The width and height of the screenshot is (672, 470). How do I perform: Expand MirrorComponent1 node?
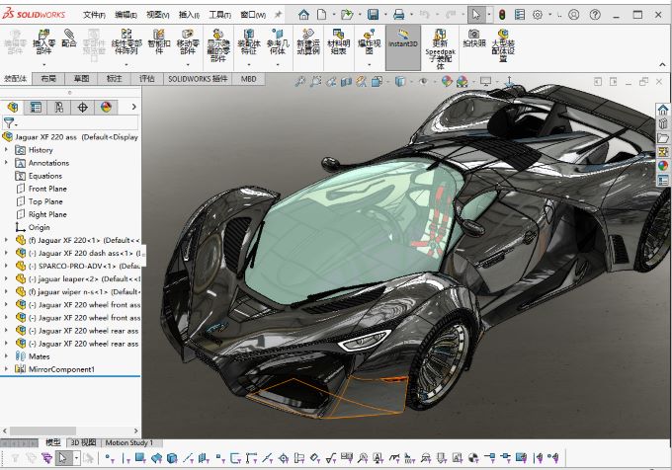[x=6, y=369]
